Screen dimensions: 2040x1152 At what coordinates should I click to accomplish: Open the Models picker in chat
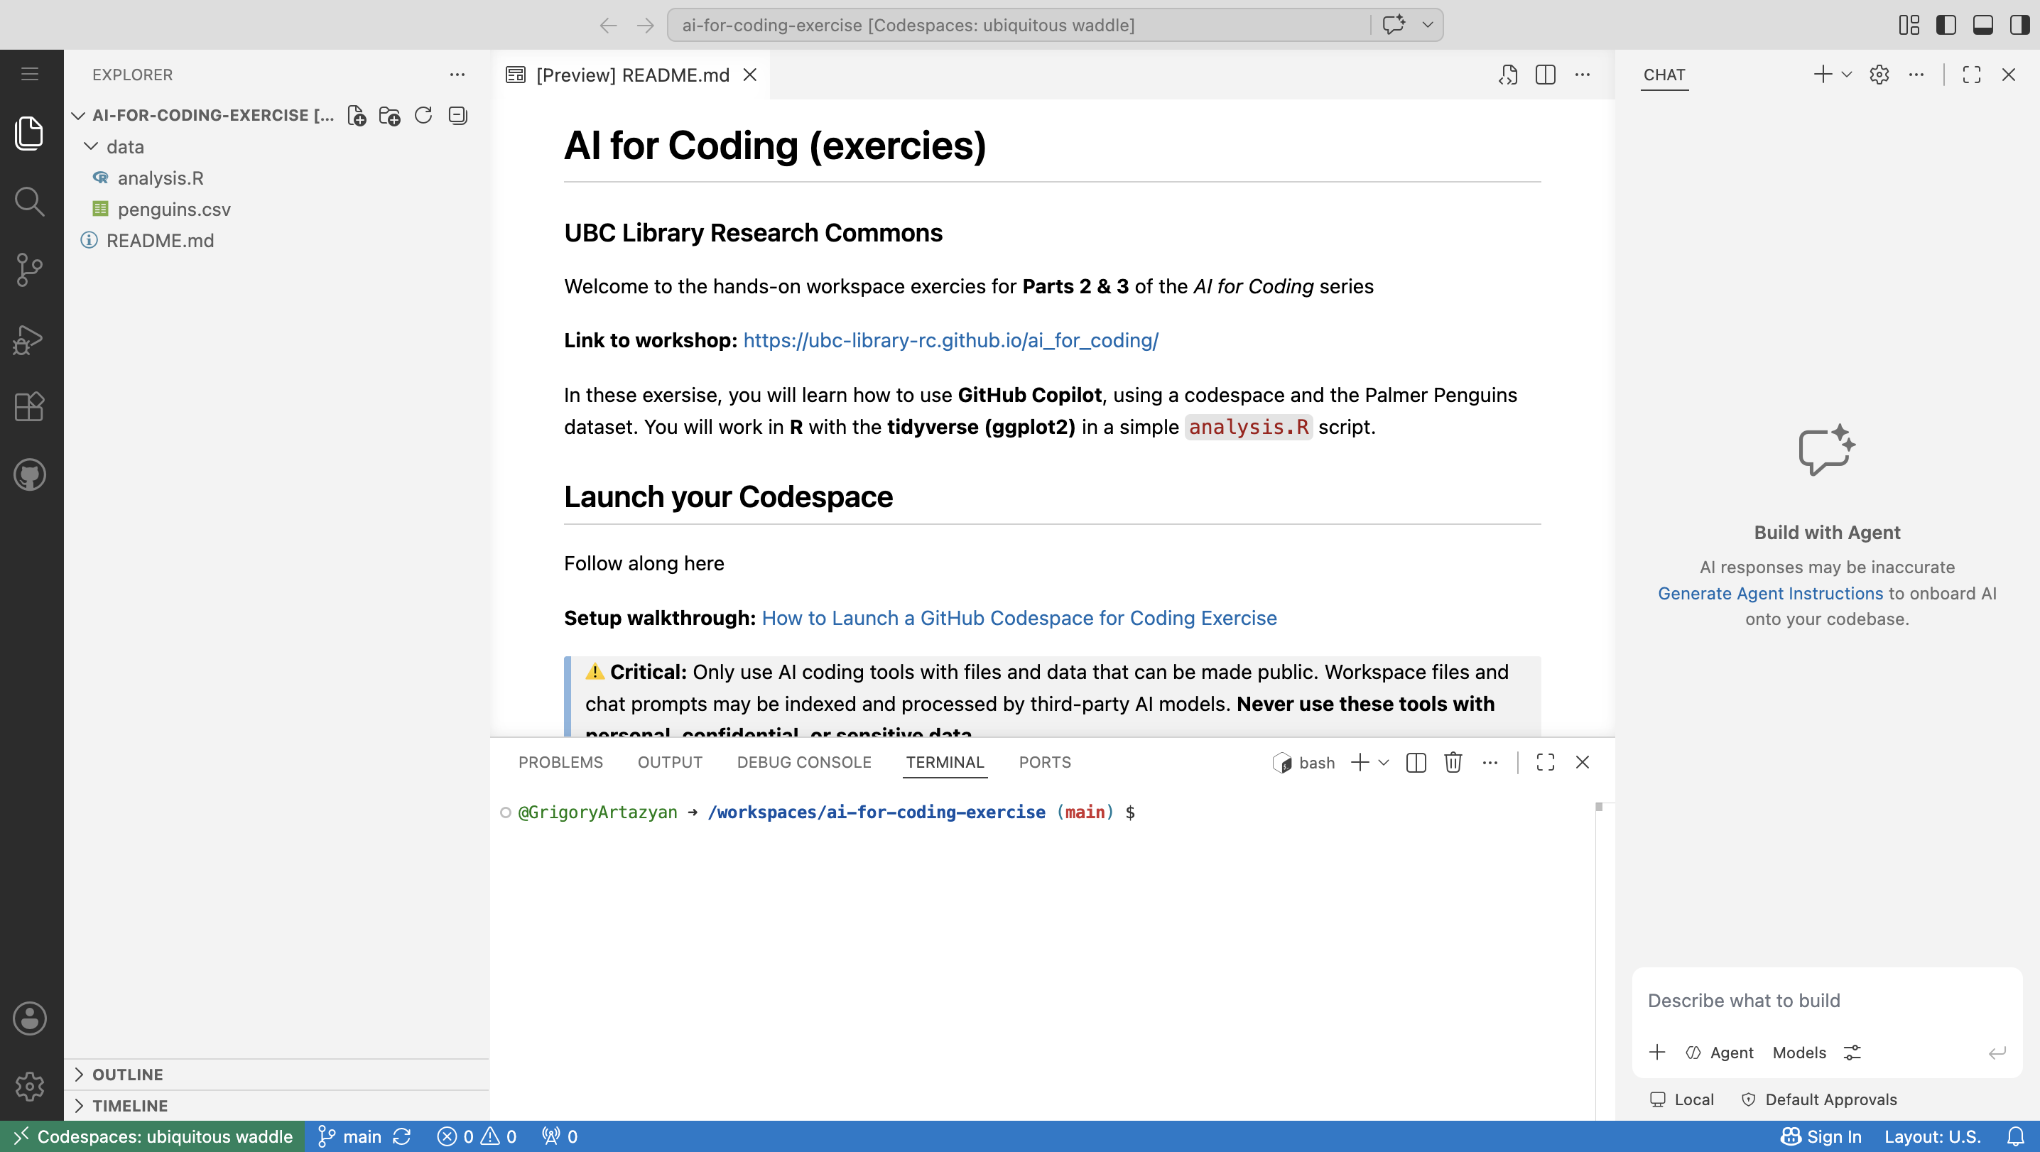(x=1799, y=1053)
